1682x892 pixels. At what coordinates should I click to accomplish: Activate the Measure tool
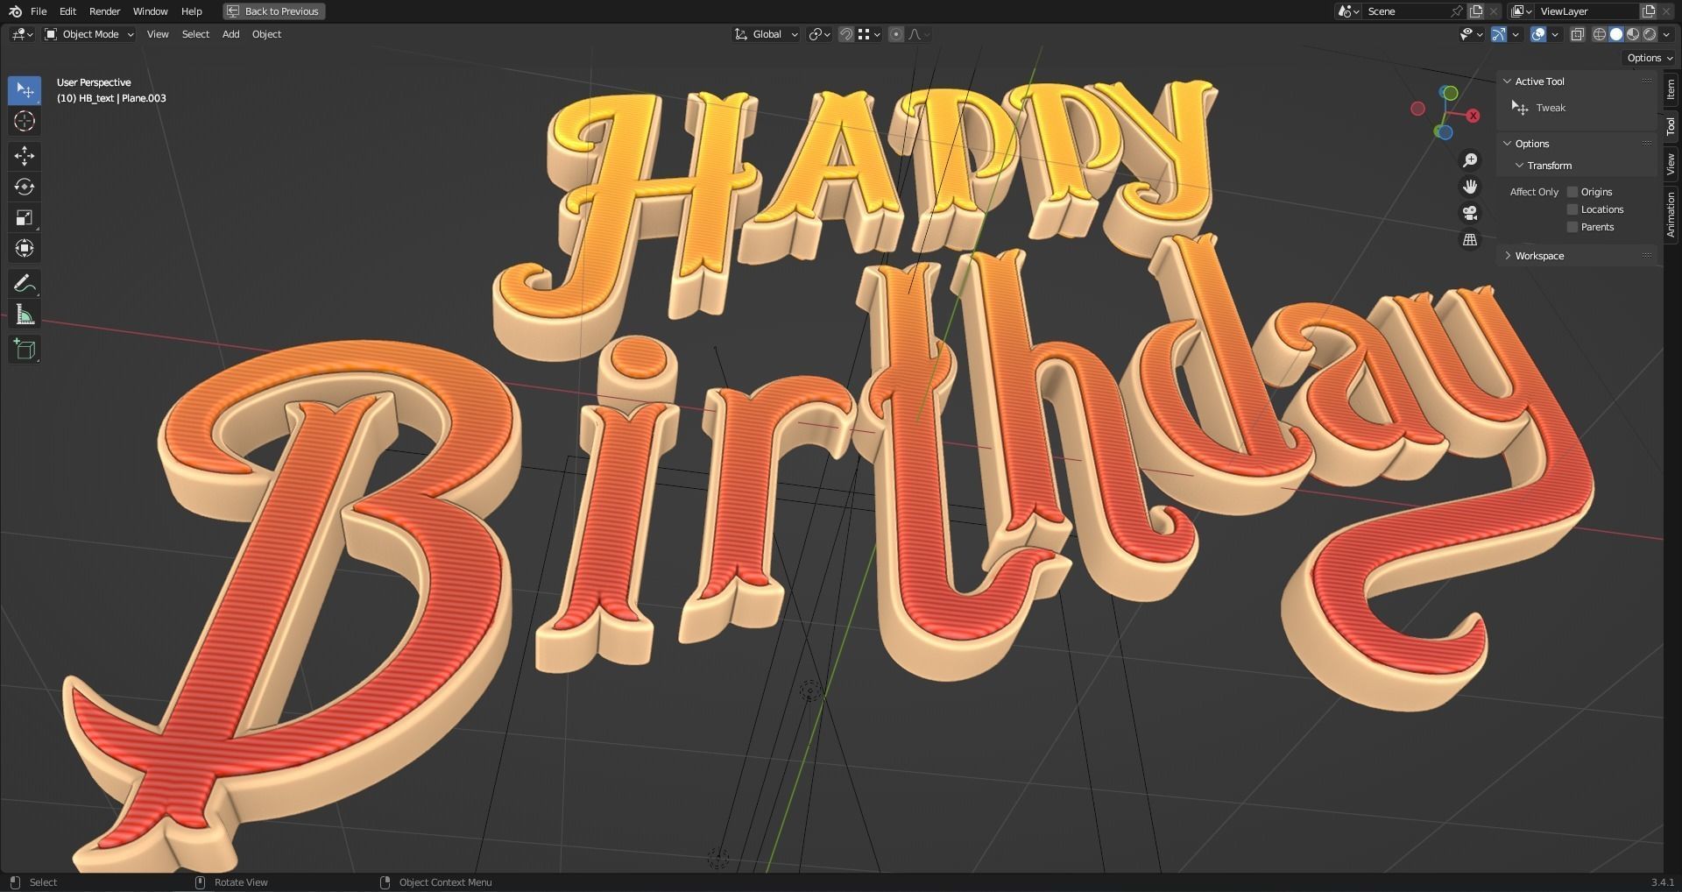[25, 314]
